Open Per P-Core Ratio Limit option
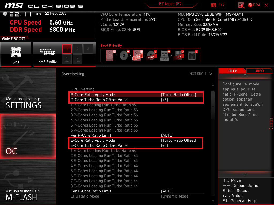The height and width of the screenshot is (205, 274). coord(137,135)
